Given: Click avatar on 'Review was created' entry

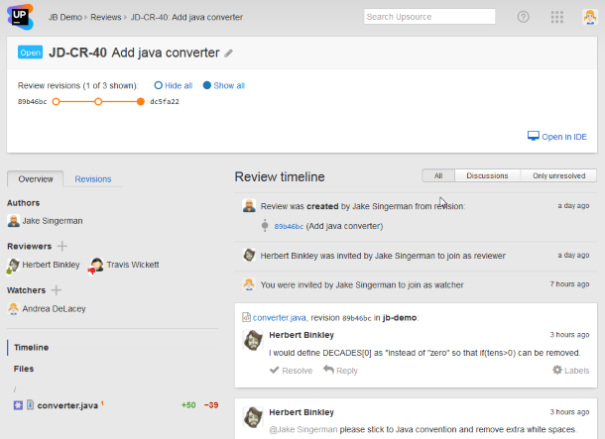Looking at the screenshot, I should click(x=249, y=205).
